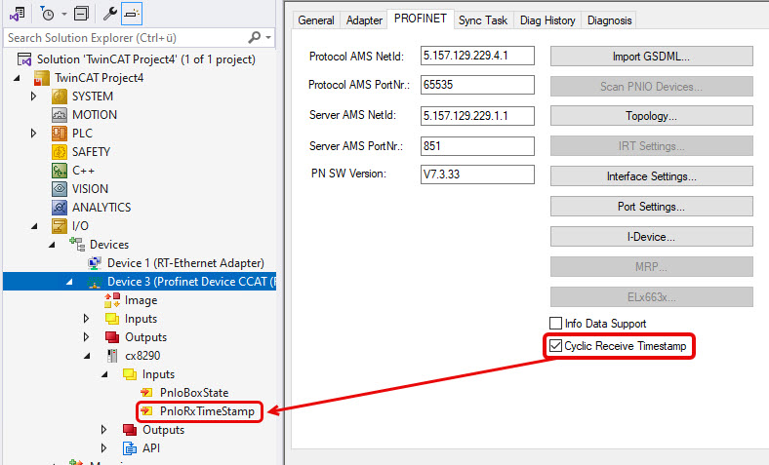Open the Diag History tab
769x465 pixels.
pyautogui.click(x=549, y=20)
